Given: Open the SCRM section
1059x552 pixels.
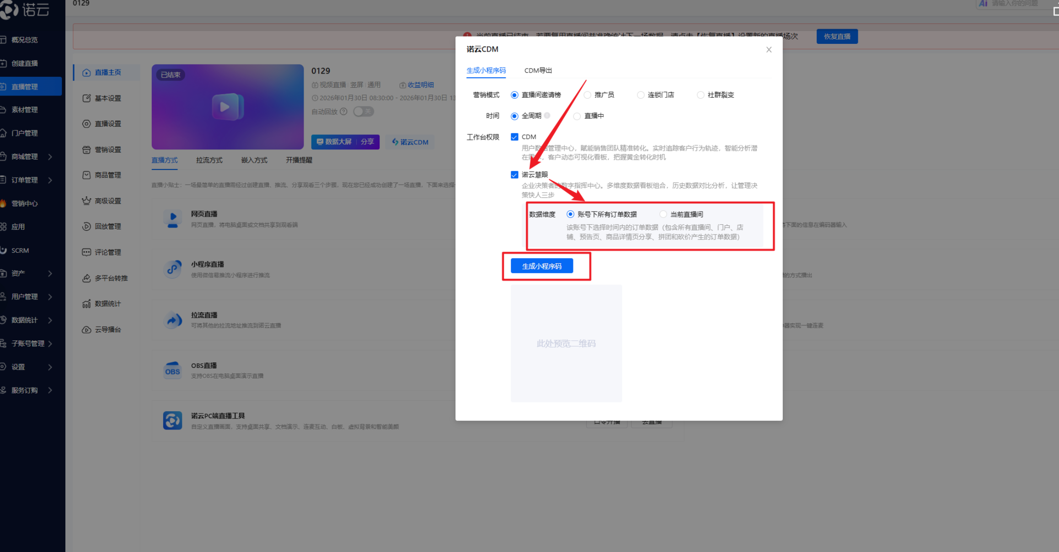Looking at the screenshot, I should 21,250.
